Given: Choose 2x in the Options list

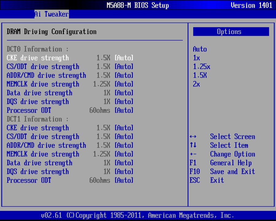Looking at the screenshot, I should tap(196, 84).
